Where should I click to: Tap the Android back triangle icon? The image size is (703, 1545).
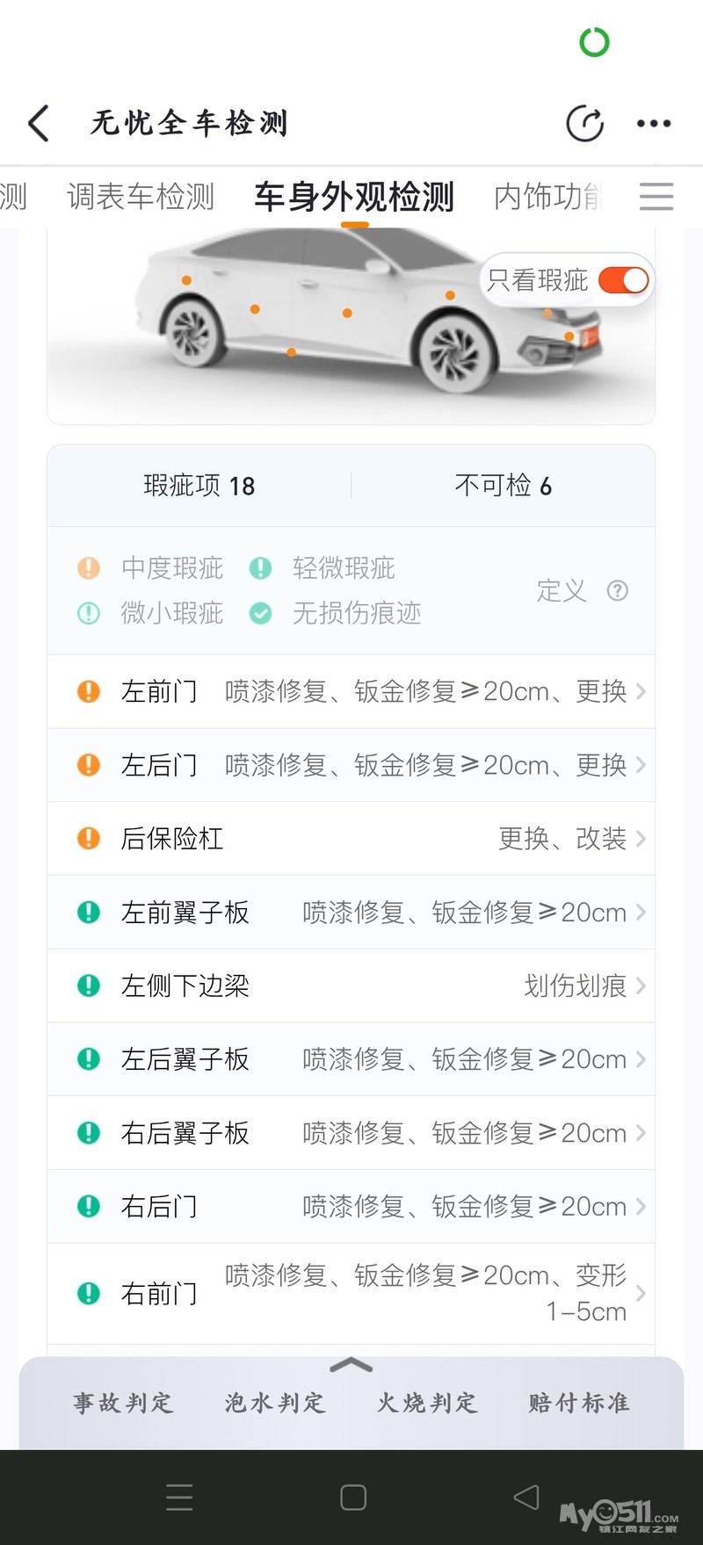pyautogui.click(x=526, y=1497)
